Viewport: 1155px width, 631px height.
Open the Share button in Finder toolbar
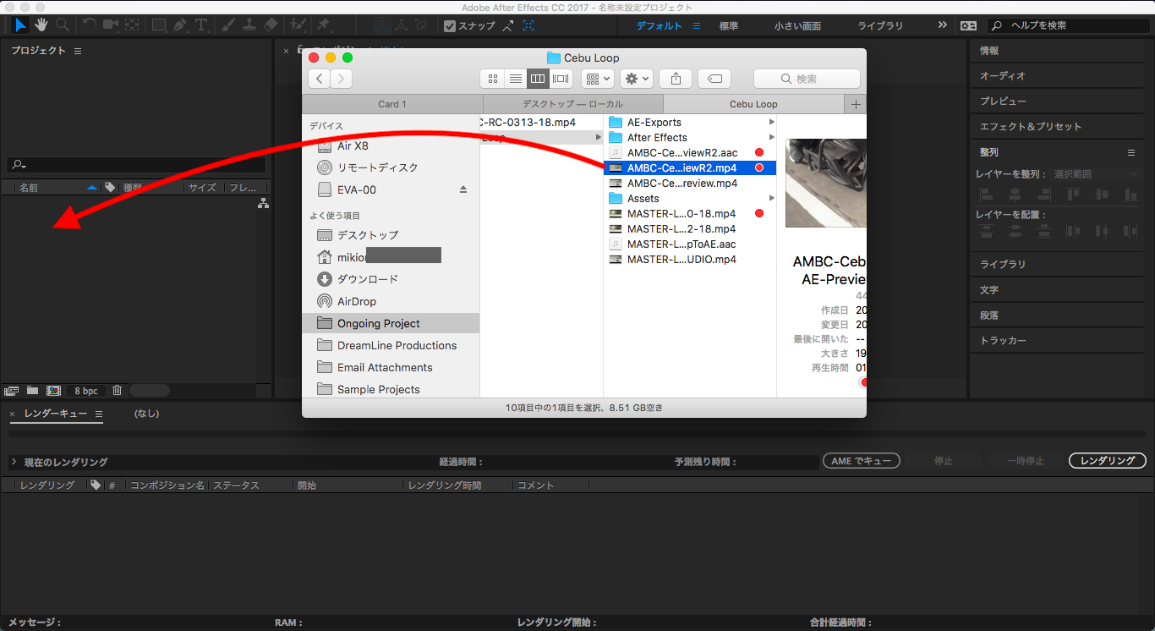[676, 79]
